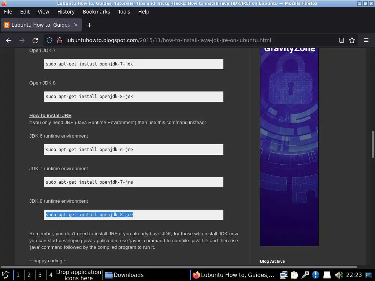The width and height of the screenshot is (375, 281).
Task: Open a new tab with plus button
Action: 89,25
